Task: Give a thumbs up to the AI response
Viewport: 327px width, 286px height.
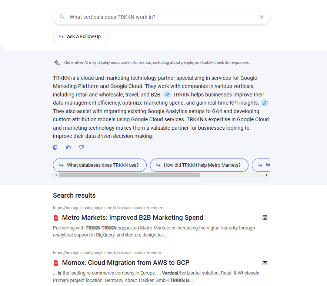Action: tap(68, 147)
